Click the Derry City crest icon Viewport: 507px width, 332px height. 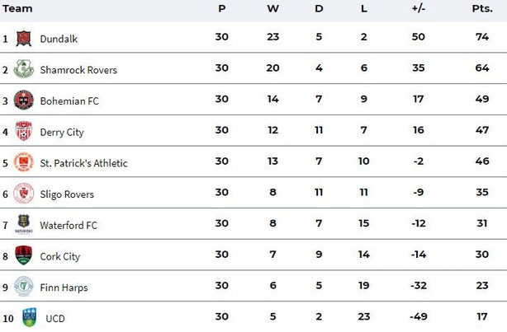click(24, 131)
